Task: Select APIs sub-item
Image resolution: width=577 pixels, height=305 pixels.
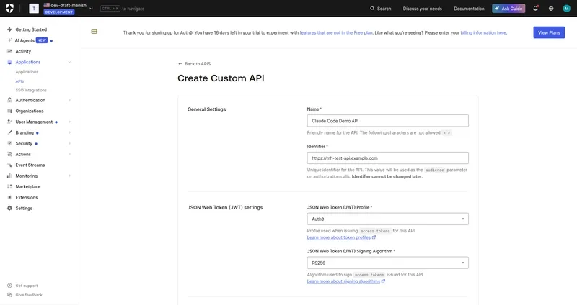Action: (x=19, y=81)
